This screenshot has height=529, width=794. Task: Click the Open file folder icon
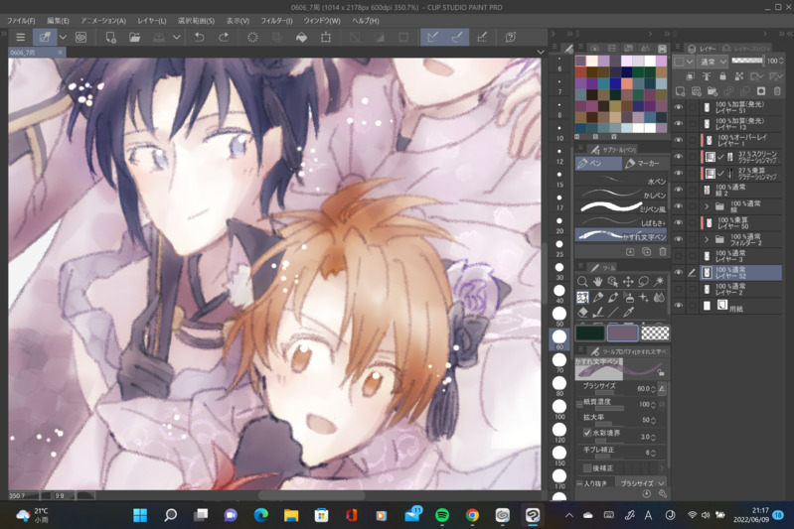tap(134, 38)
